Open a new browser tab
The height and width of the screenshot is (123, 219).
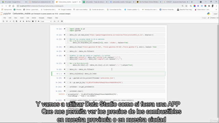point(192,2)
